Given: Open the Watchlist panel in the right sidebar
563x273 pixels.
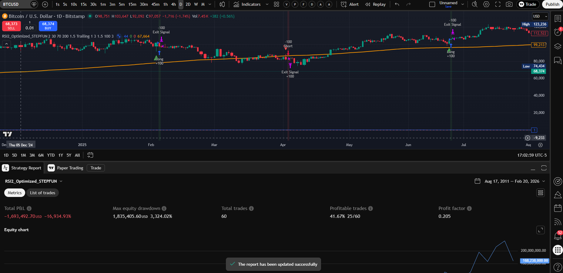Looking at the screenshot, I should pyautogui.click(x=558, y=19).
